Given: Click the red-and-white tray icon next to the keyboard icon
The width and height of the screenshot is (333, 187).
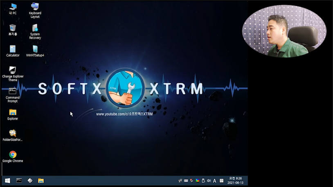Looking at the screenshot, I should click(x=191, y=180).
